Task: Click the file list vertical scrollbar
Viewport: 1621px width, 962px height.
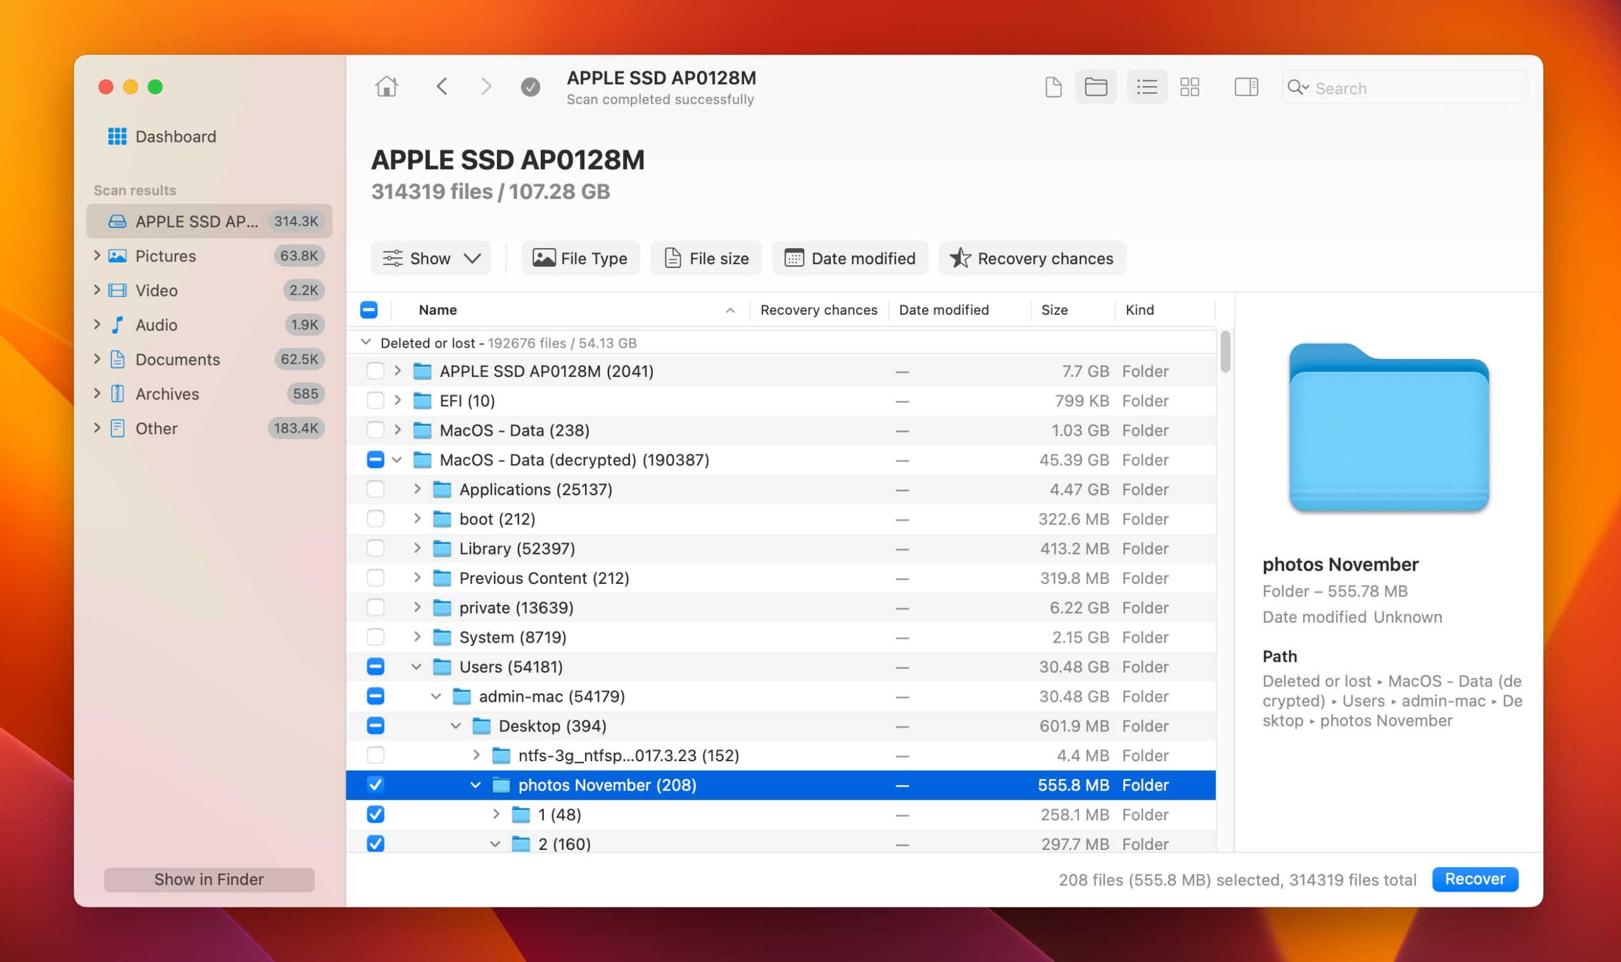Action: coord(1225,352)
